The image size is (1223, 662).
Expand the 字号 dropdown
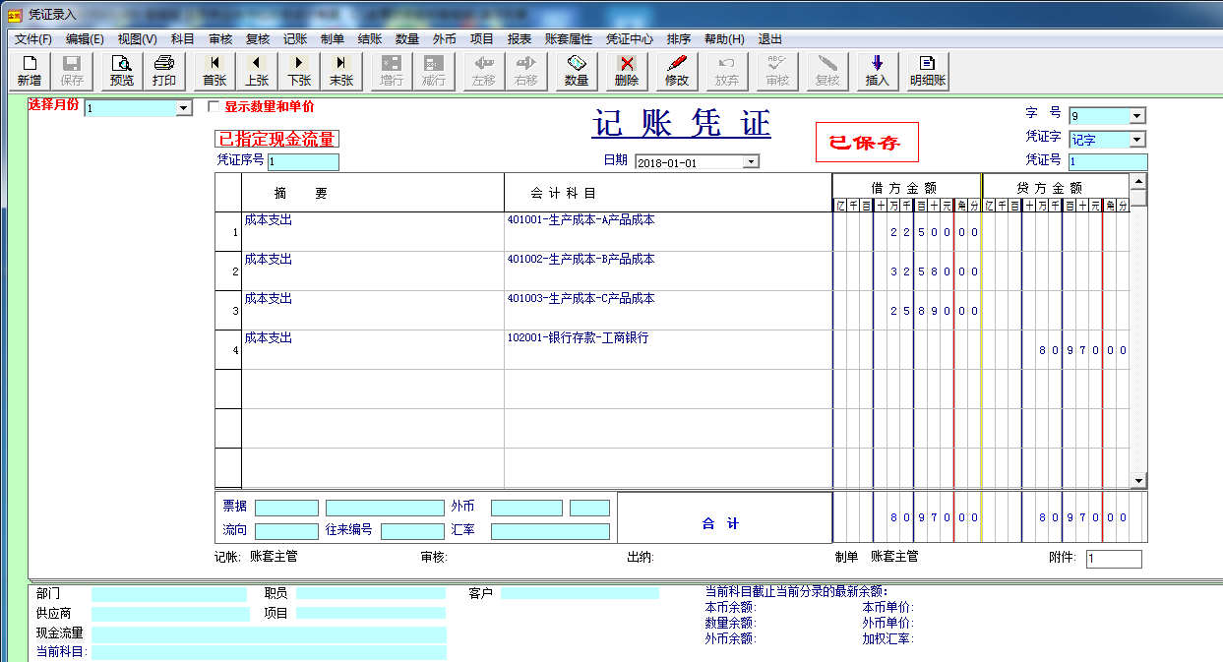1137,116
